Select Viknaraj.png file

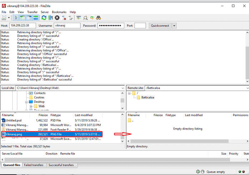51,134
